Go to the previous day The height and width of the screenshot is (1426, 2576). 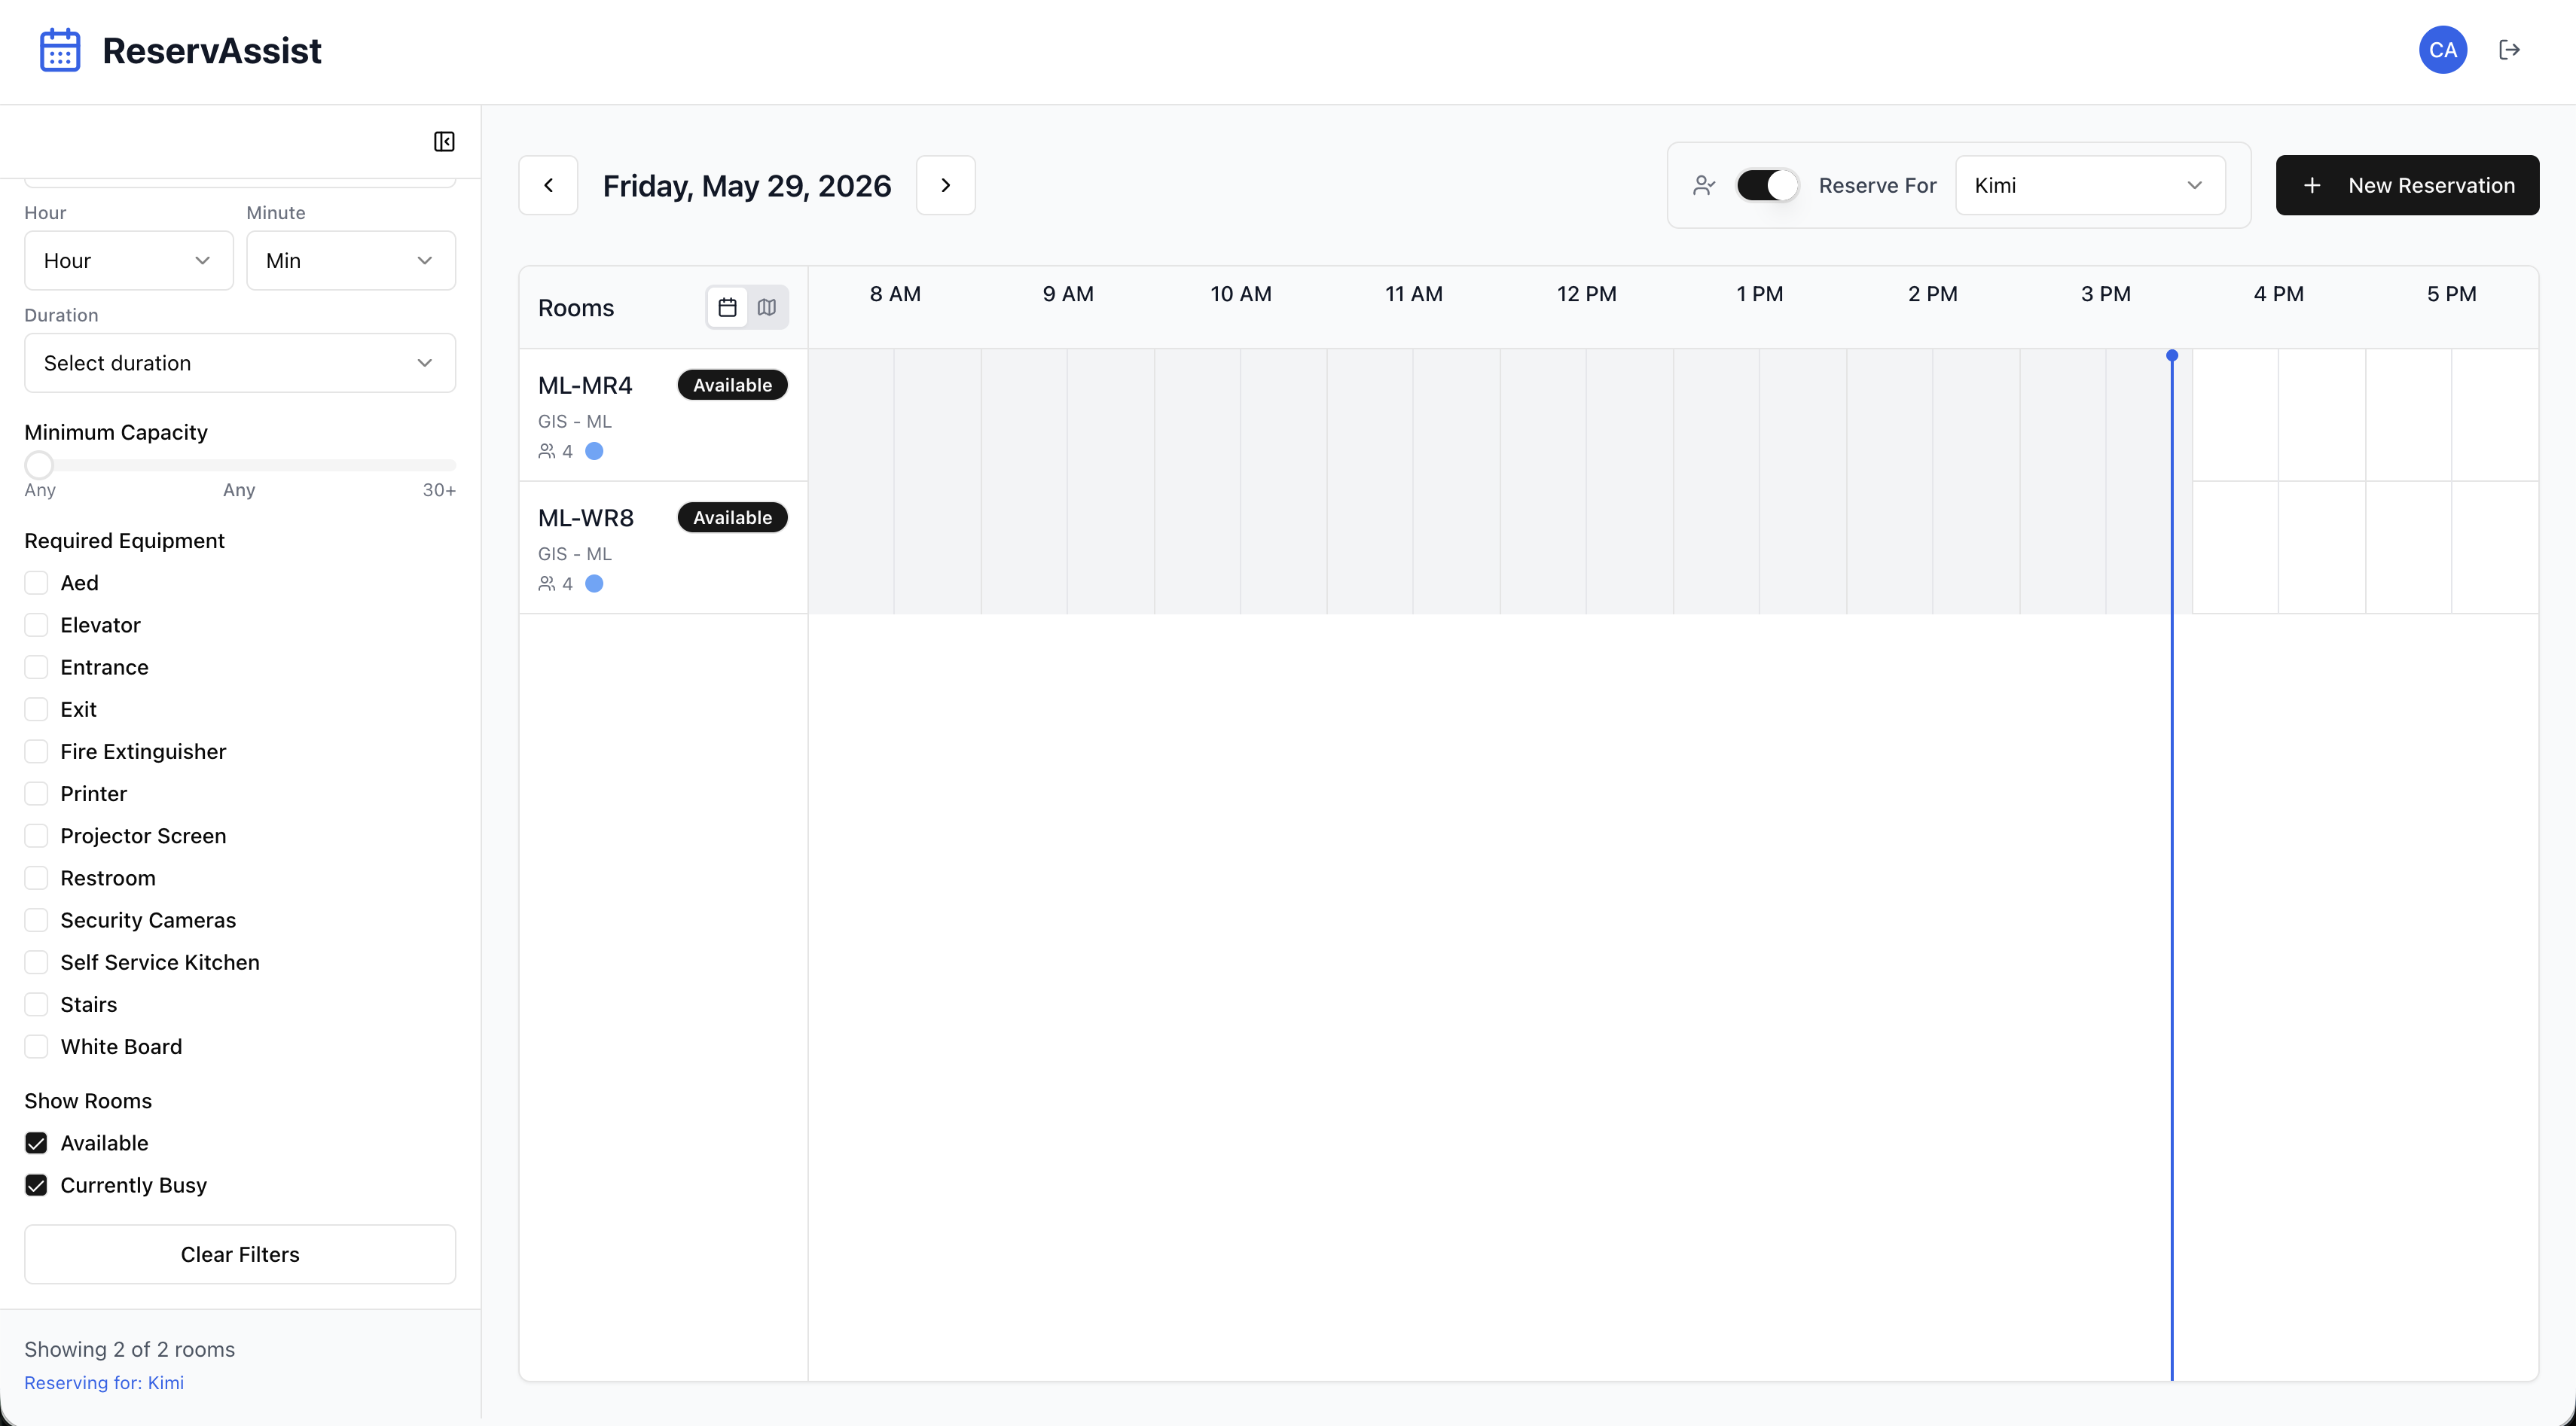(548, 185)
